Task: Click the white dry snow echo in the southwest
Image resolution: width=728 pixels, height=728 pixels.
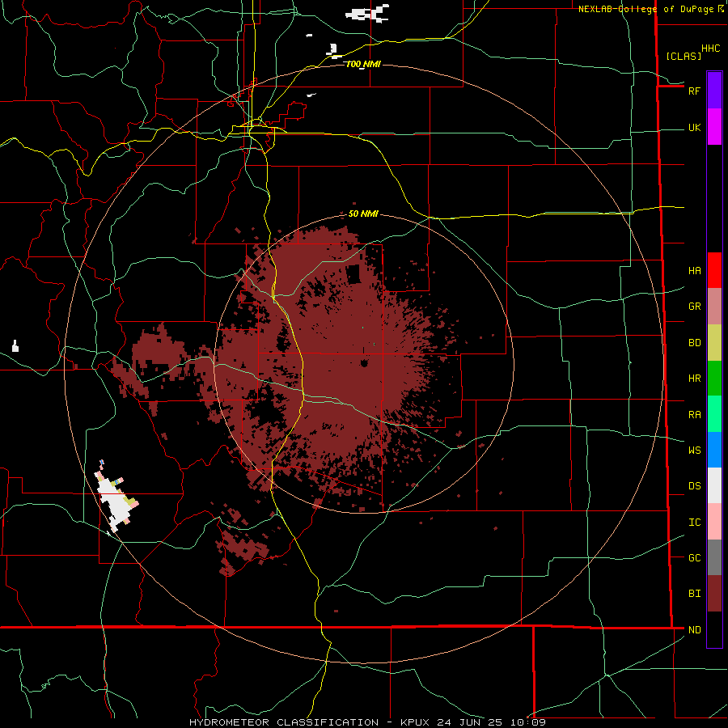Action: coord(115,501)
